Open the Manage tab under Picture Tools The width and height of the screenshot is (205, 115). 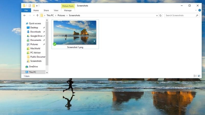(x=68, y=10)
